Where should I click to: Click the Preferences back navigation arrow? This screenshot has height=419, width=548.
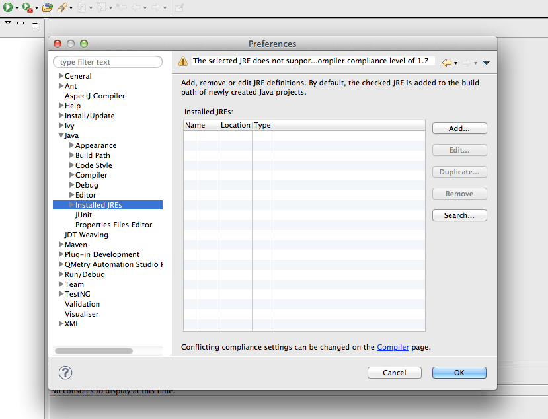447,63
